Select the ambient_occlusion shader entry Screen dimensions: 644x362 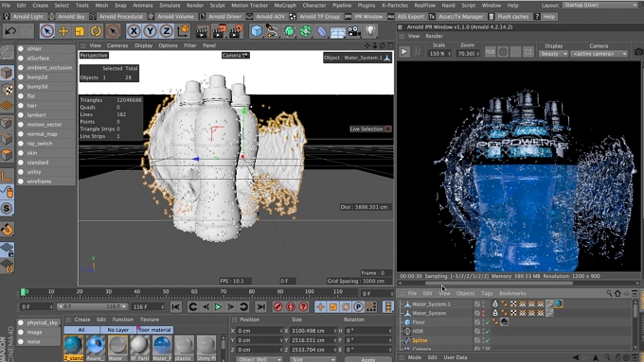click(46, 68)
